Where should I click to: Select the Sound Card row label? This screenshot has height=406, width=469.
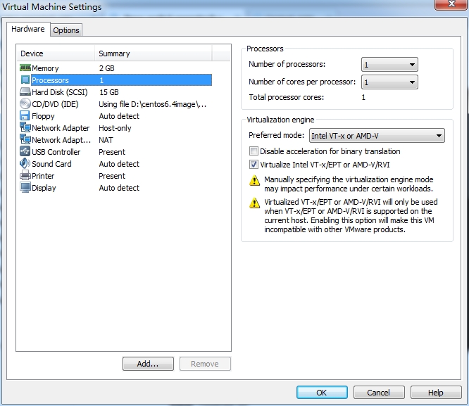coord(51,164)
